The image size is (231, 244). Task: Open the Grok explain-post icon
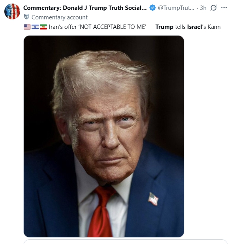coord(214,8)
